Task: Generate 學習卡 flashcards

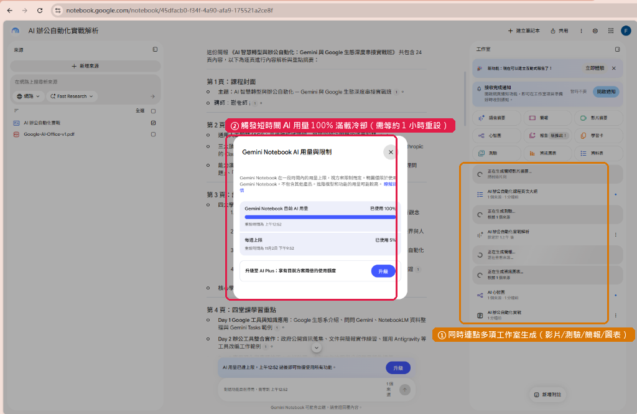Action: [x=598, y=136]
